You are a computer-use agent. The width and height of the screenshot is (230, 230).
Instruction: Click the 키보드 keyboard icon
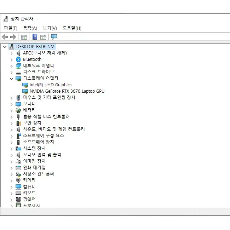point(18,193)
